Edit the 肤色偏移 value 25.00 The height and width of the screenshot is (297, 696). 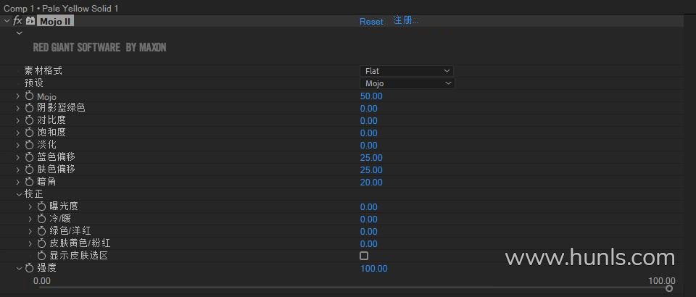coord(371,170)
